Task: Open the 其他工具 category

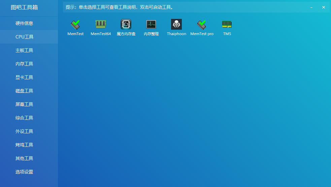Action: pos(29,158)
